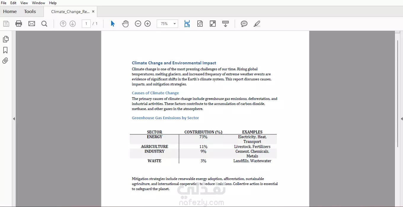This screenshot has width=403, height=207.
Task: Go to next page with the down arrow
Action: tap(73, 24)
